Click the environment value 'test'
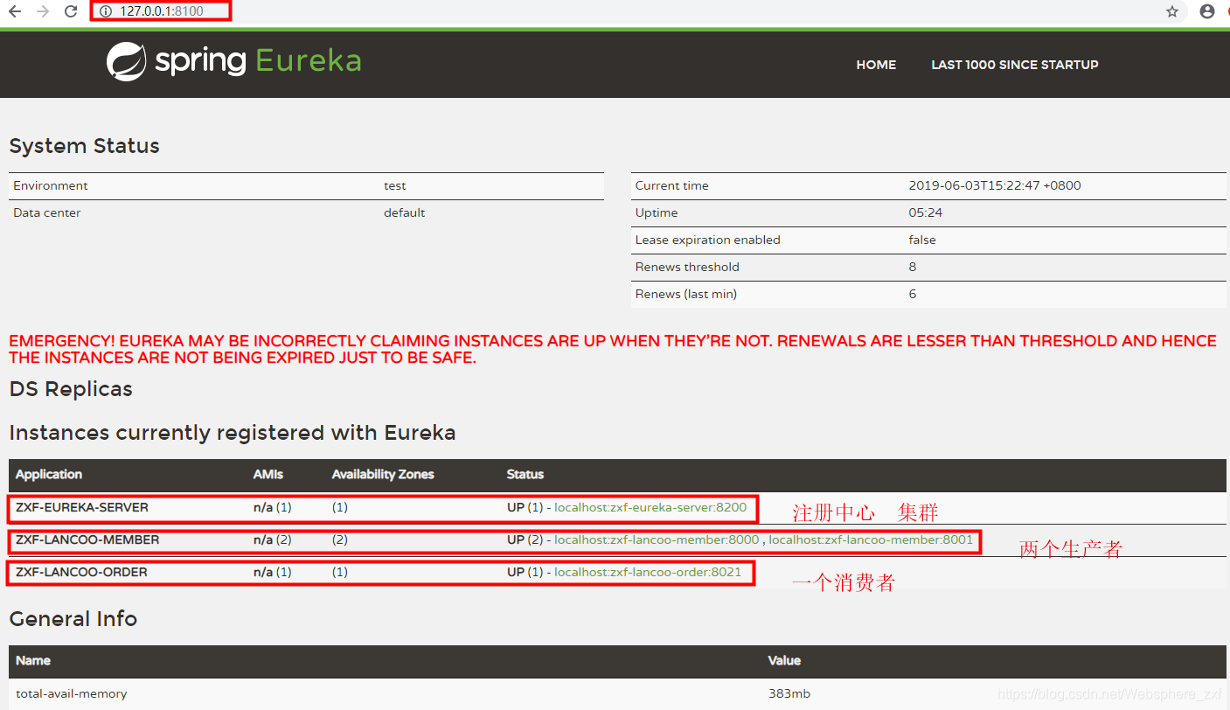 pos(395,185)
